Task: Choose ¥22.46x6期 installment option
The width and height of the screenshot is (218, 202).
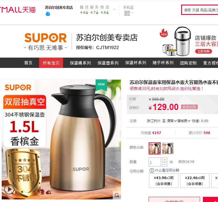Action: pos(195,181)
